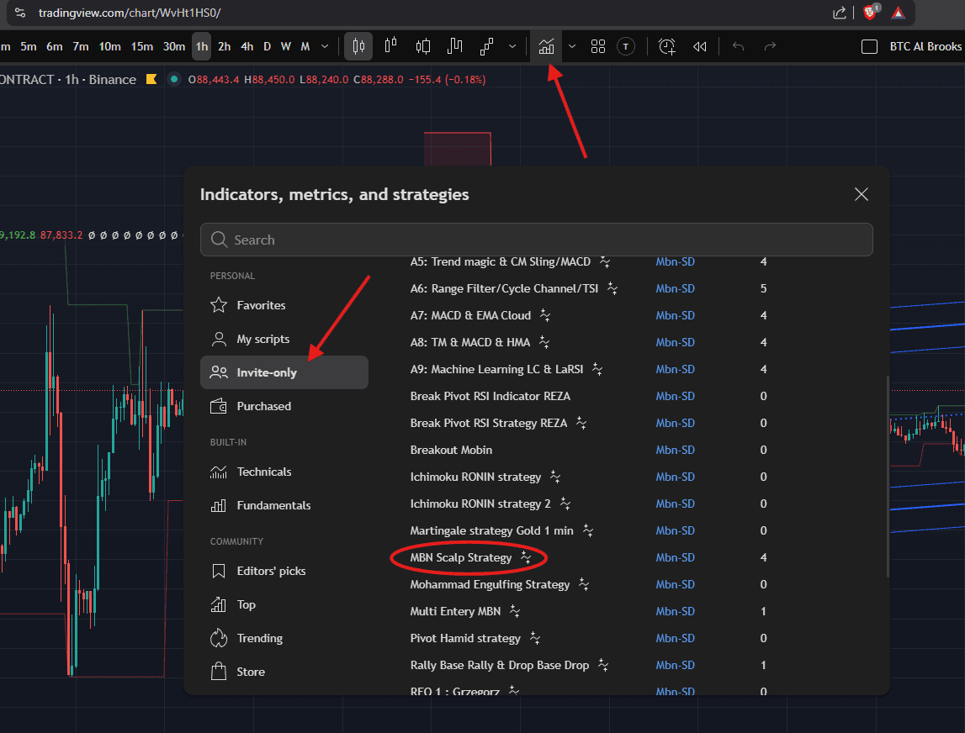Viewport: 965px width, 733px height.
Task: Open Mbn-SD author link for Breakout Mobin
Action: coord(675,450)
